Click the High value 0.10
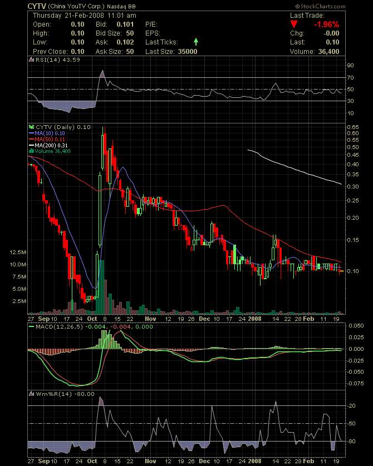Image resolution: width=373 pixels, height=466 pixels. 77,33
